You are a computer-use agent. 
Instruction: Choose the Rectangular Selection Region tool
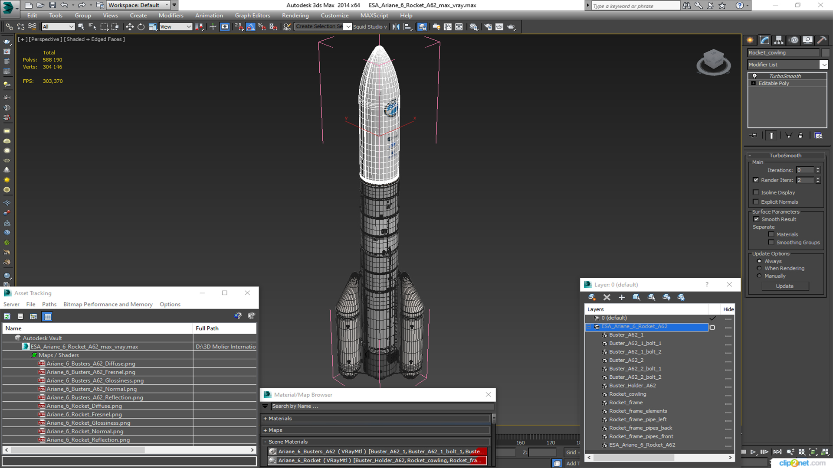(x=104, y=27)
